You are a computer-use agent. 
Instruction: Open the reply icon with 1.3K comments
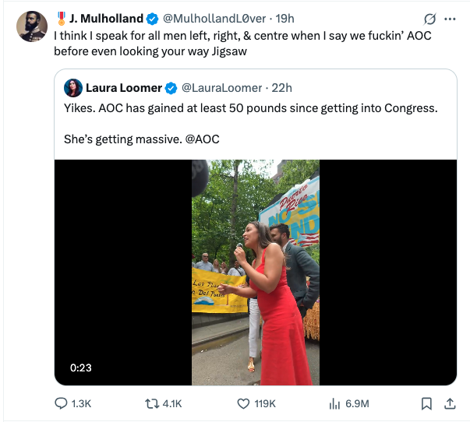(x=61, y=403)
